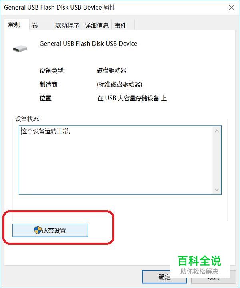This screenshot has height=288, width=240.
Task: Click the 改变设置 button
Action: coord(50,230)
